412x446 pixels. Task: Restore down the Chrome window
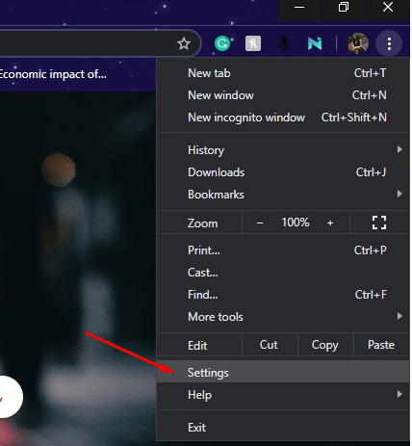[x=344, y=8]
